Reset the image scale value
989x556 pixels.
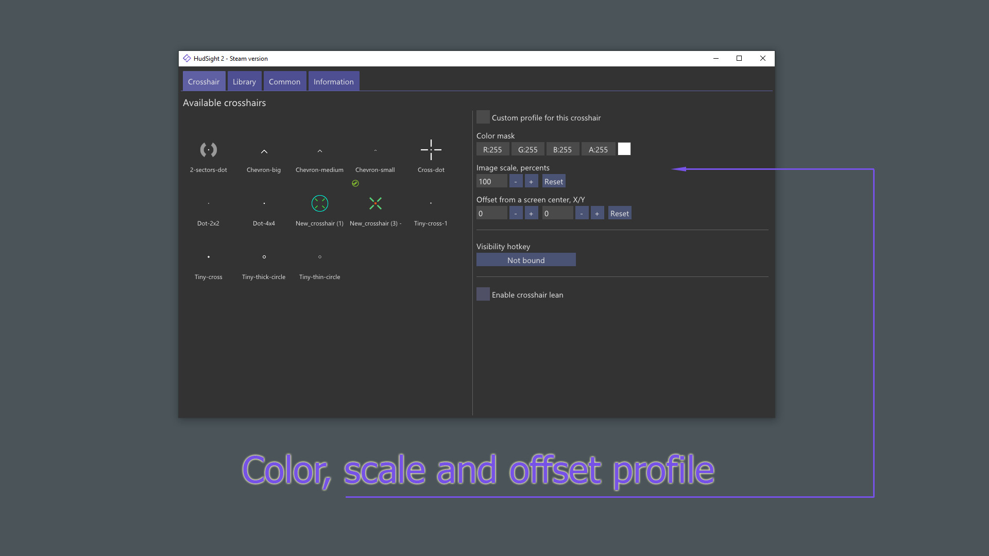click(553, 181)
